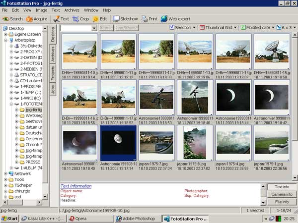Click the Edit toolbar icon
The height and width of the screenshot is (223, 298).
(99, 19)
